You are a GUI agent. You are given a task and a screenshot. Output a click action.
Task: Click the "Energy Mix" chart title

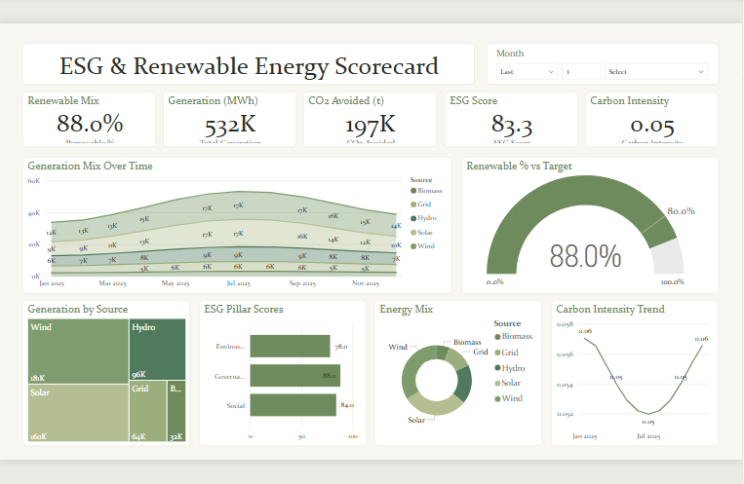407,309
